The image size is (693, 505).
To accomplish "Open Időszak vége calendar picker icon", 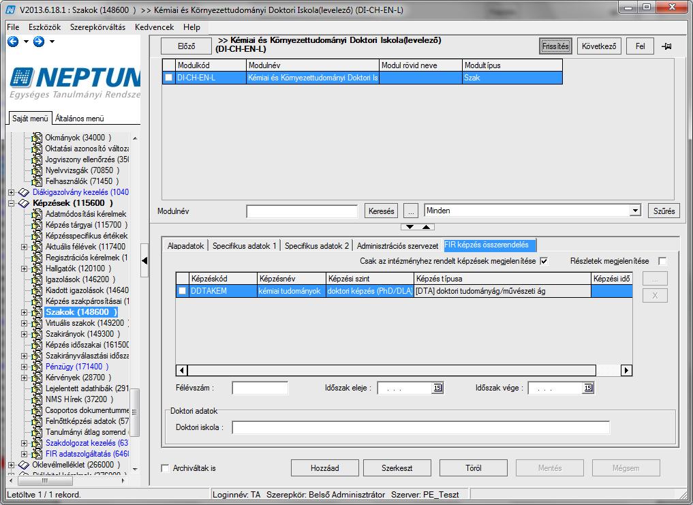I will pyautogui.click(x=588, y=388).
